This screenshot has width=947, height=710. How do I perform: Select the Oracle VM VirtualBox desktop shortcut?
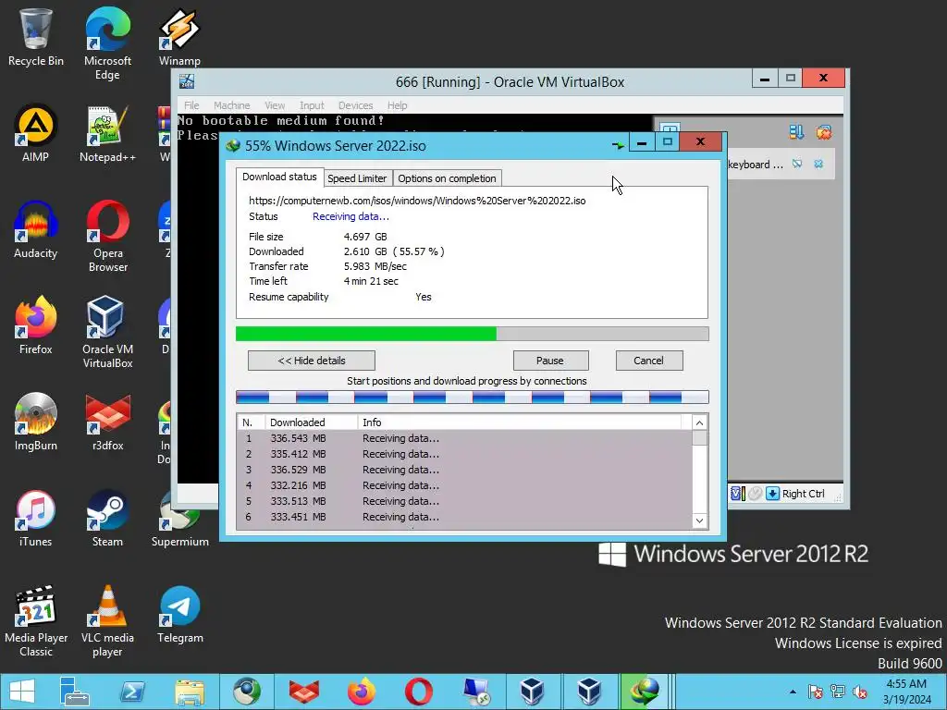tap(107, 332)
